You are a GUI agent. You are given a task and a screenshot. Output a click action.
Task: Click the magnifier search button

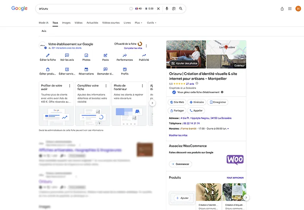[181, 8]
